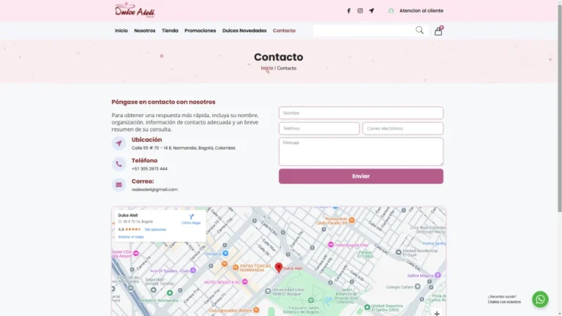Open Dulces Novedades menu item
This screenshot has width=562, height=316.
click(244, 31)
